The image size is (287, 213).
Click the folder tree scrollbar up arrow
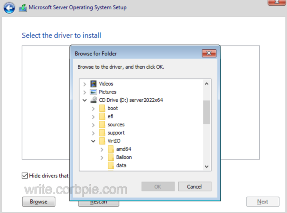click(207, 84)
